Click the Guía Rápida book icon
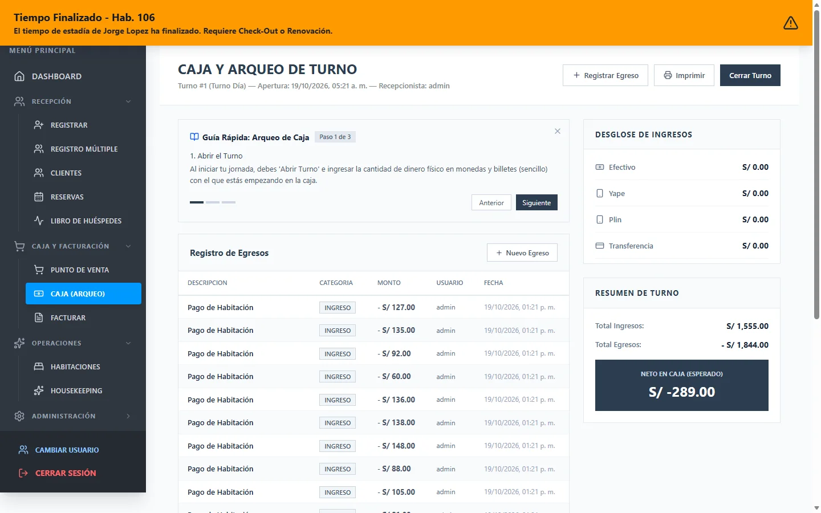This screenshot has width=821, height=513. (194, 137)
